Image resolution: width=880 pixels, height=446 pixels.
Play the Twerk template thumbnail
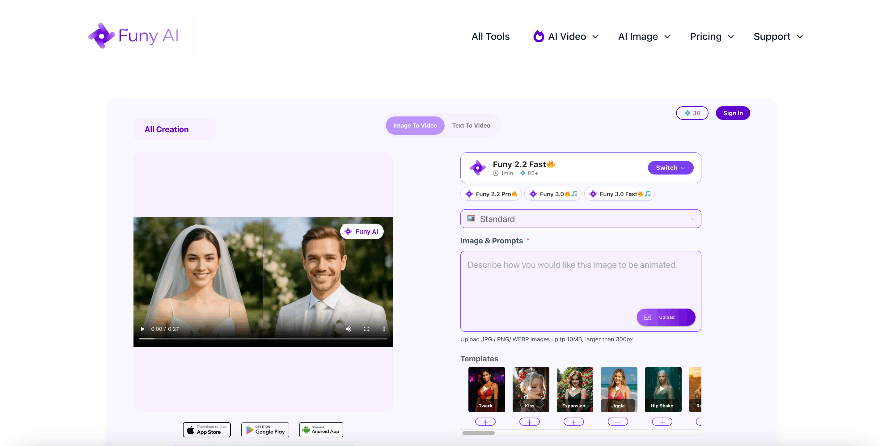(x=486, y=390)
